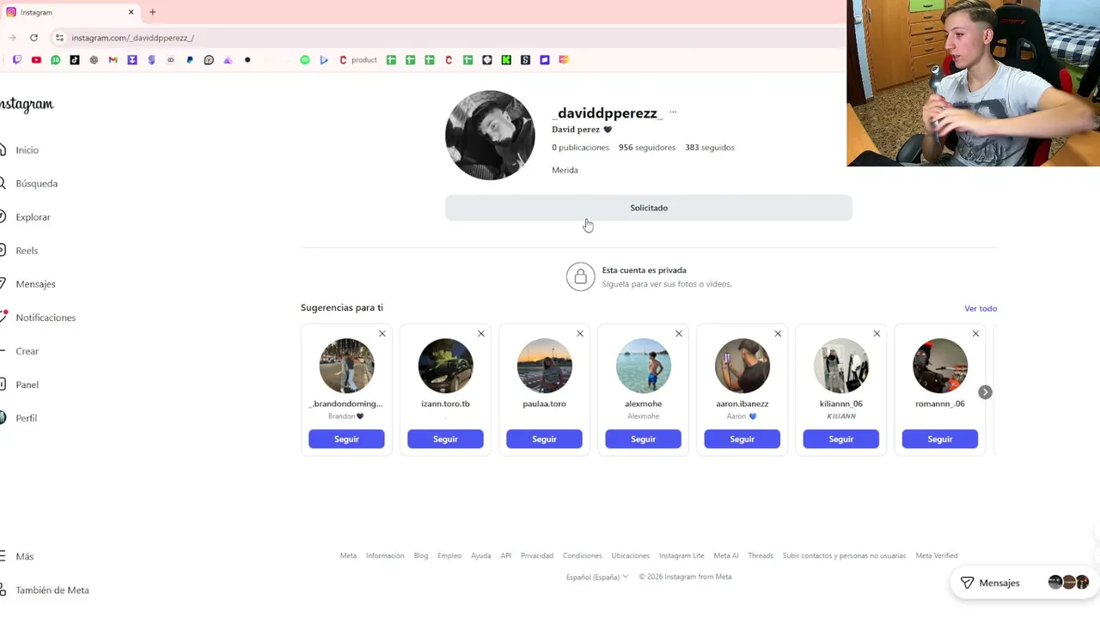
Task: Click Ver todo suggestions link
Action: (981, 308)
